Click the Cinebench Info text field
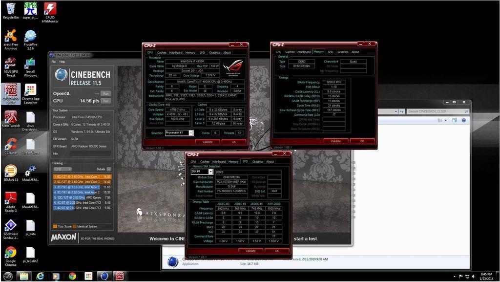The width and height of the screenshot is (500, 282). click(x=90, y=153)
